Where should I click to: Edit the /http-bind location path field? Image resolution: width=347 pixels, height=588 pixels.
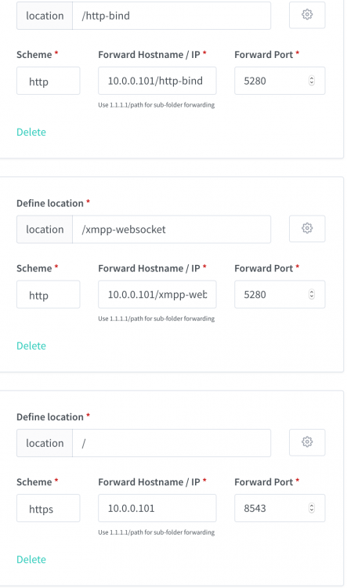[172, 16]
